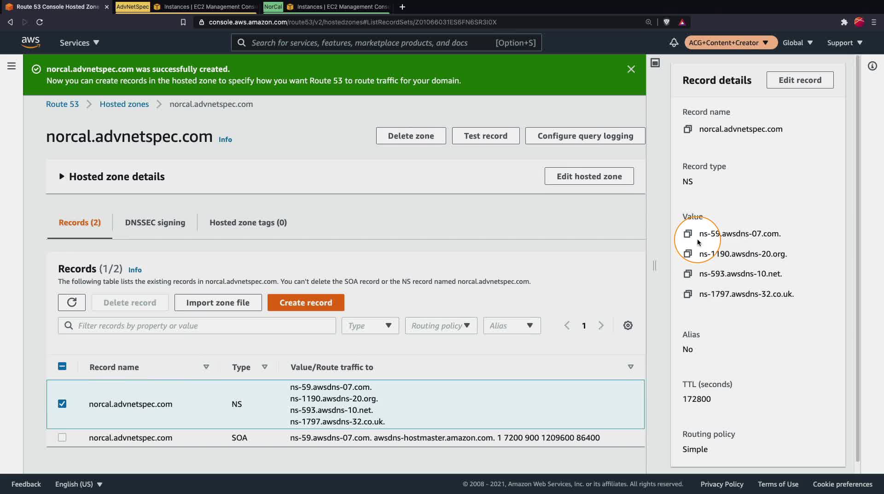Click the Route 53 breadcrumb link
The height and width of the screenshot is (494, 884).
(x=62, y=104)
